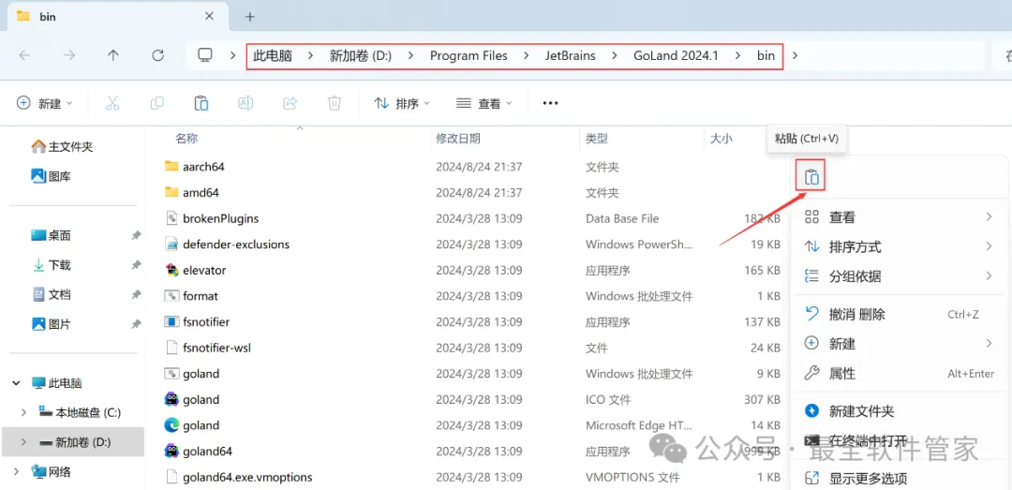
Task: Close the bin tab
Action: tap(209, 16)
